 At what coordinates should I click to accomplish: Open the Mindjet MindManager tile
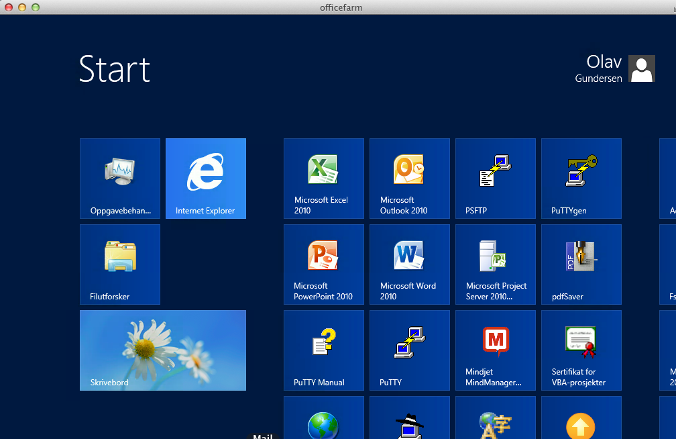point(496,350)
